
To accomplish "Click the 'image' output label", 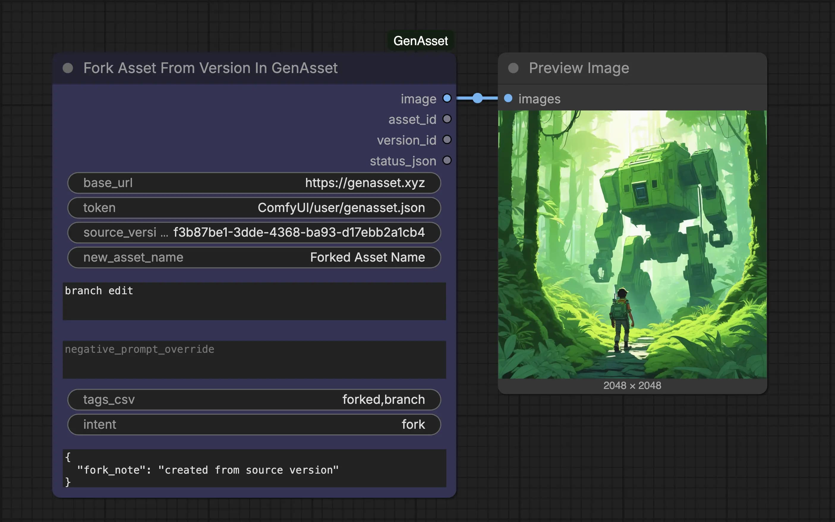I will [419, 99].
